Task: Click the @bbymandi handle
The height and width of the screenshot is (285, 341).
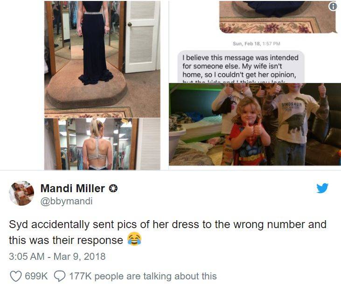Action: pos(67,201)
